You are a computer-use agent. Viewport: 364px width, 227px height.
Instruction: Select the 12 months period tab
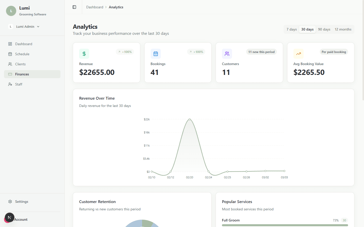(x=343, y=29)
